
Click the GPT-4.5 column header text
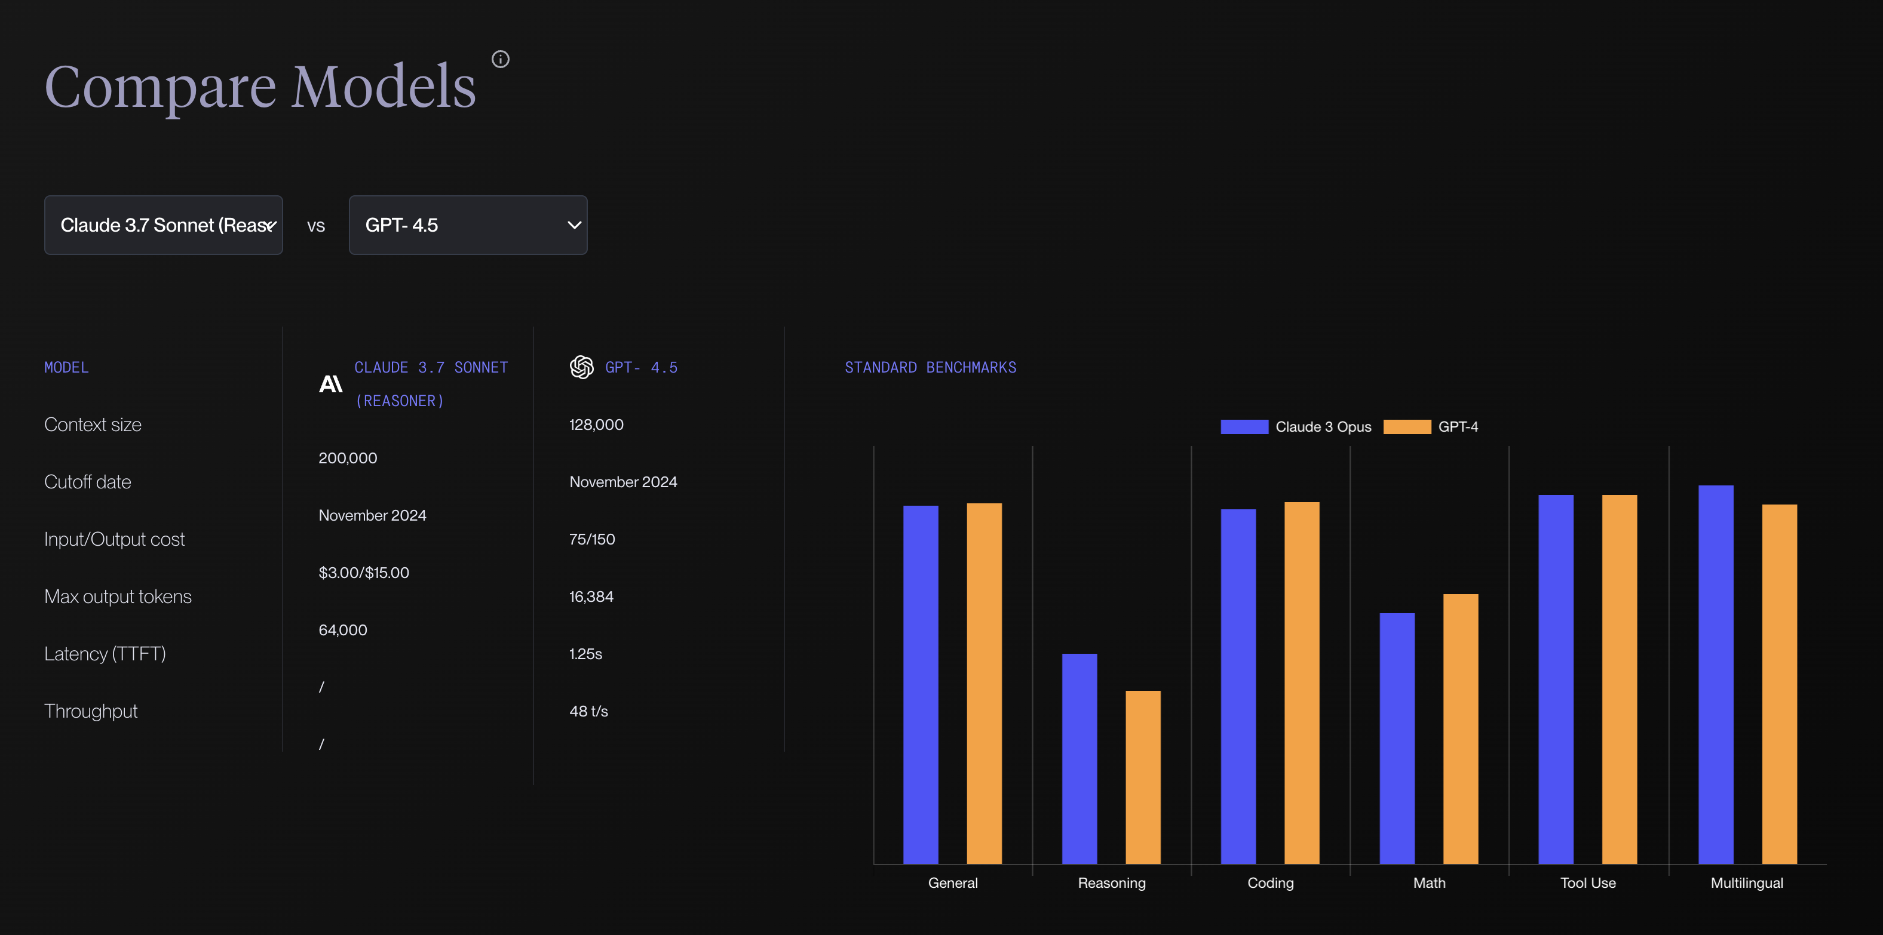tap(641, 367)
